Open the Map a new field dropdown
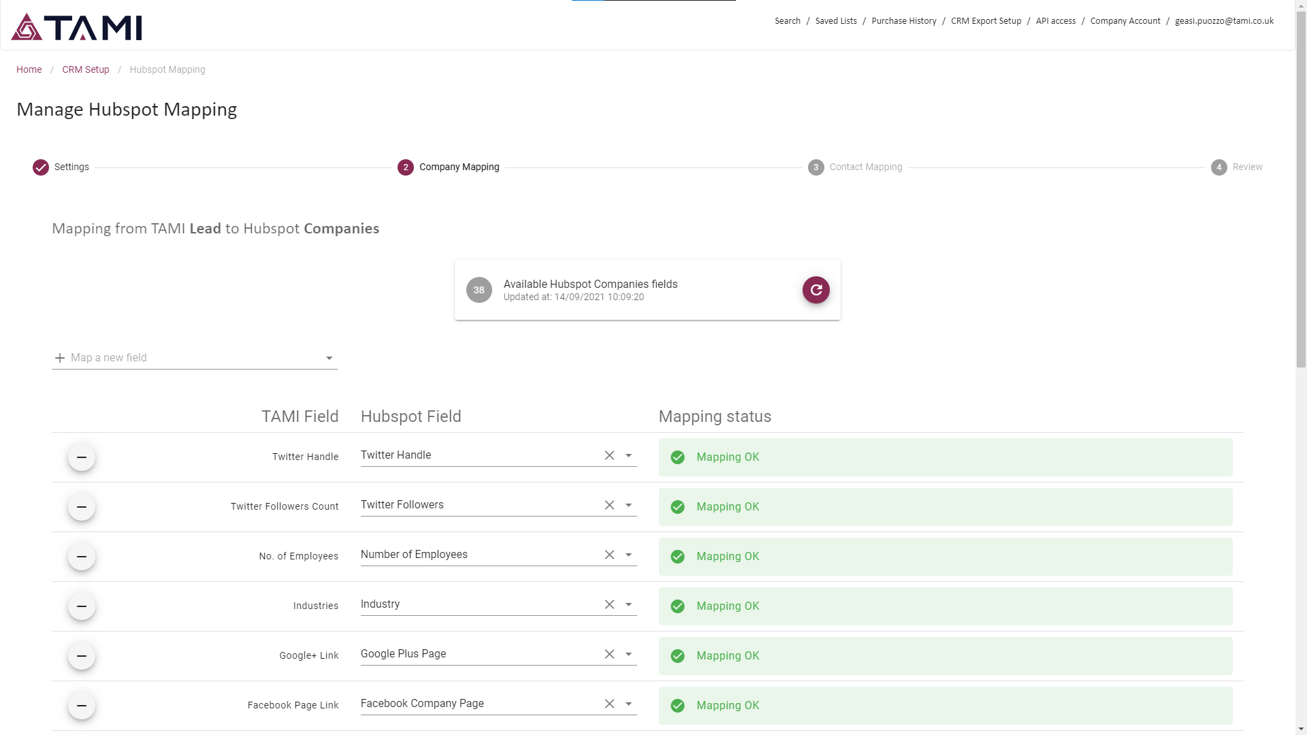Screen dimensions: 1307x735 [194, 358]
